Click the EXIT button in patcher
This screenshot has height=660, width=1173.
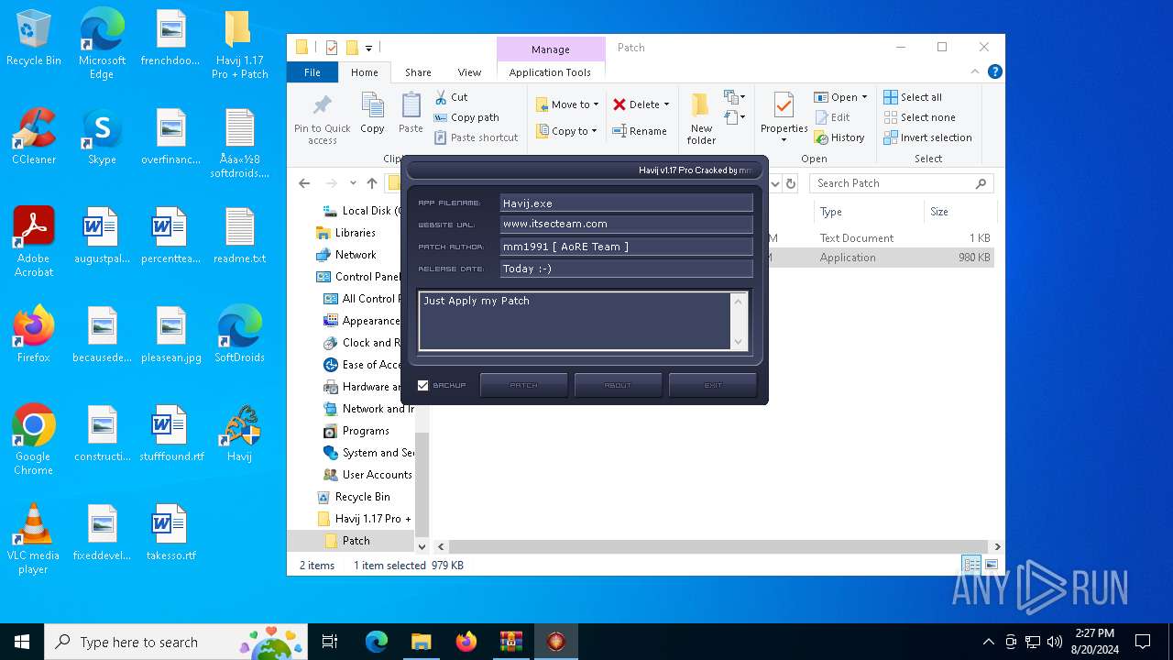click(713, 385)
